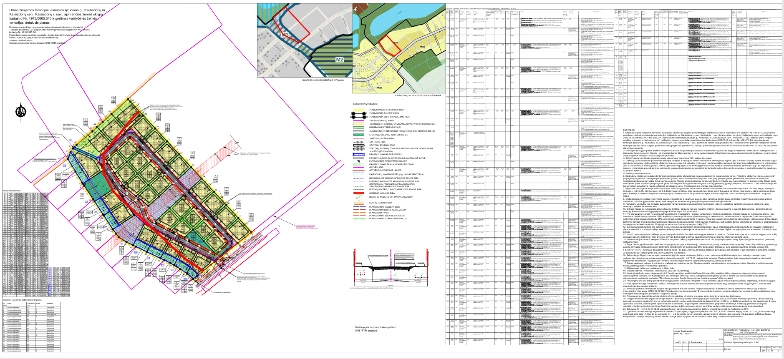Image resolution: width=784 pixels, height=359 pixels.
Task: Click the planned driveway black triangle symbol
Action: [358, 161]
